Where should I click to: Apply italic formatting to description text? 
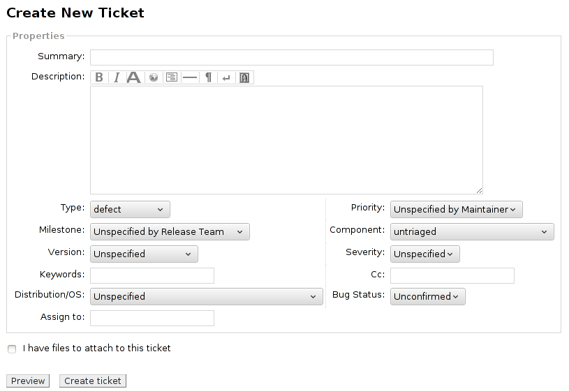click(x=117, y=77)
